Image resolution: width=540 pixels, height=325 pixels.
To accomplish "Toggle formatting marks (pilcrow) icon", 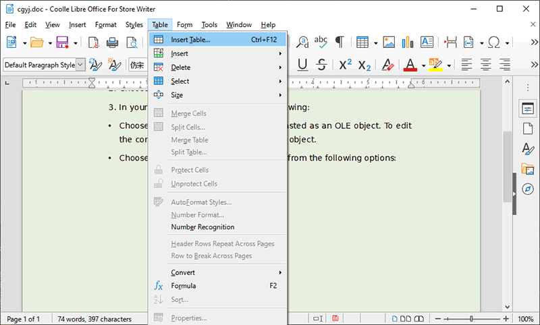I will click(340, 42).
